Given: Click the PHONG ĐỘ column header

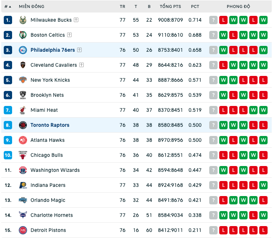Looking at the screenshot, I should click(238, 6).
